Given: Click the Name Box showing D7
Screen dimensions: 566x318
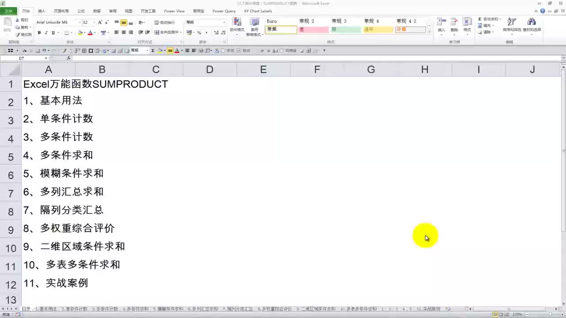Looking at the screenshot, I should (x=22, y=58).
